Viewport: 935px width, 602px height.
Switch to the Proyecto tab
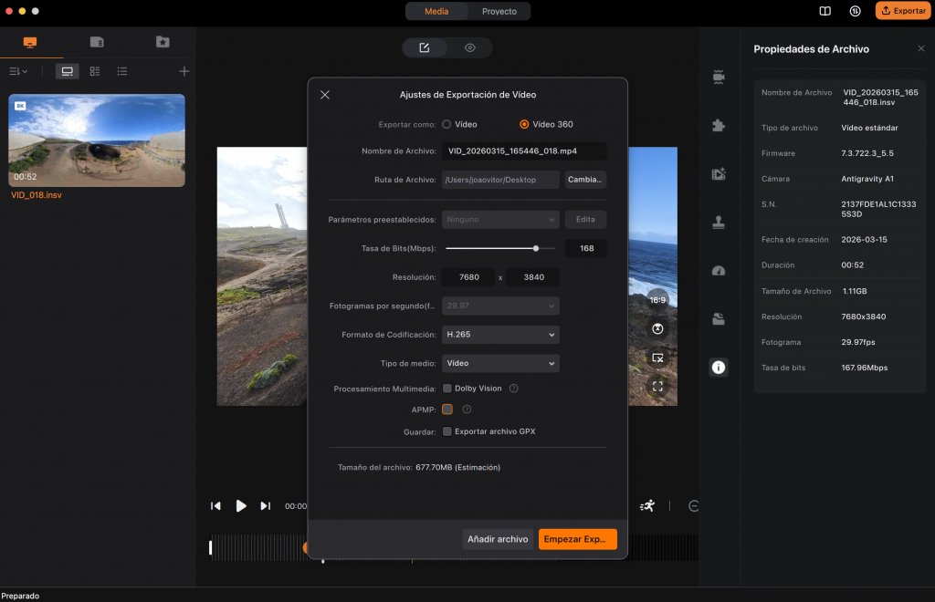(501, 11)
